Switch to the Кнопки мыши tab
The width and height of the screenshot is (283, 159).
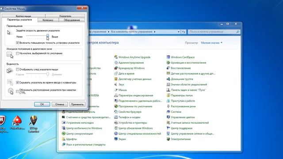tap(23, 16)
